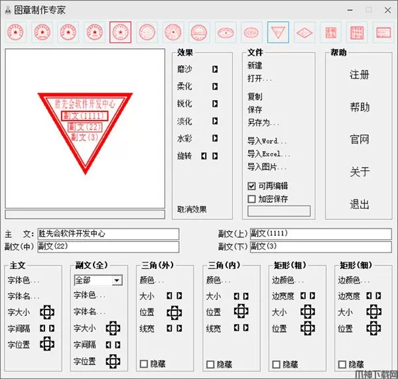Viewport: 398px width, 379px height.
Task: Open 三角(外) 颜色... color picker
Action: click(x=151, y=280)
